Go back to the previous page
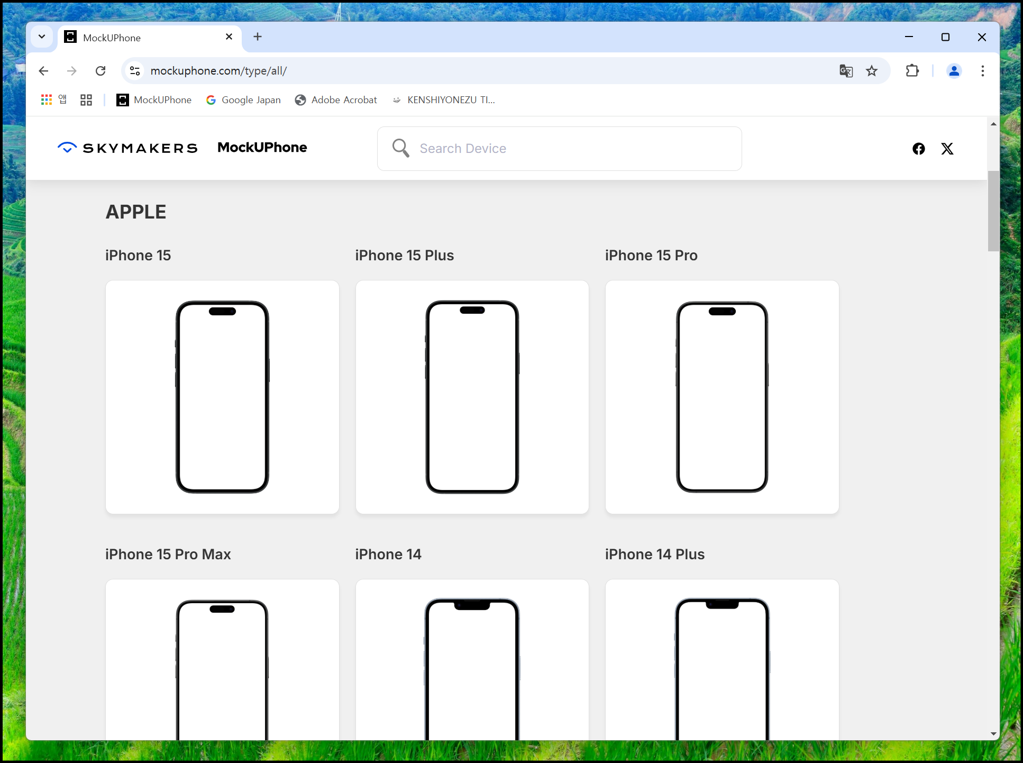 [44, 71]
